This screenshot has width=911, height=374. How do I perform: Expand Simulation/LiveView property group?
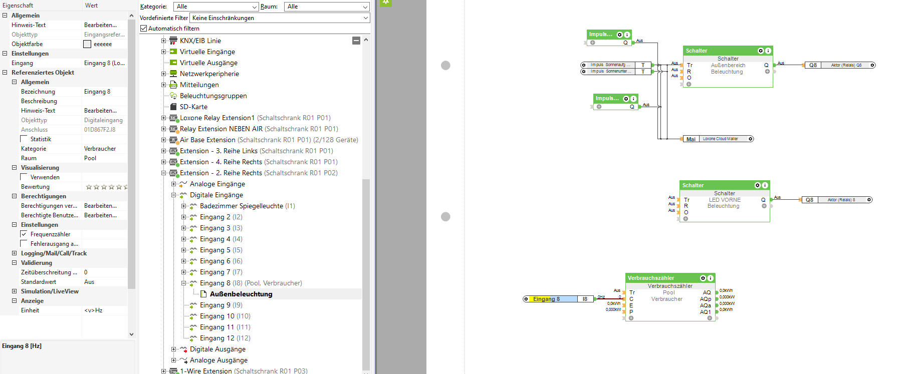[14, 291]
